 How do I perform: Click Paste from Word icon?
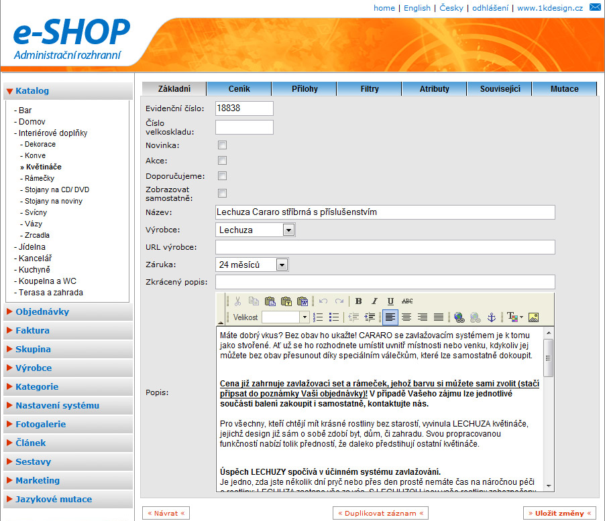[x=302, y=301]
